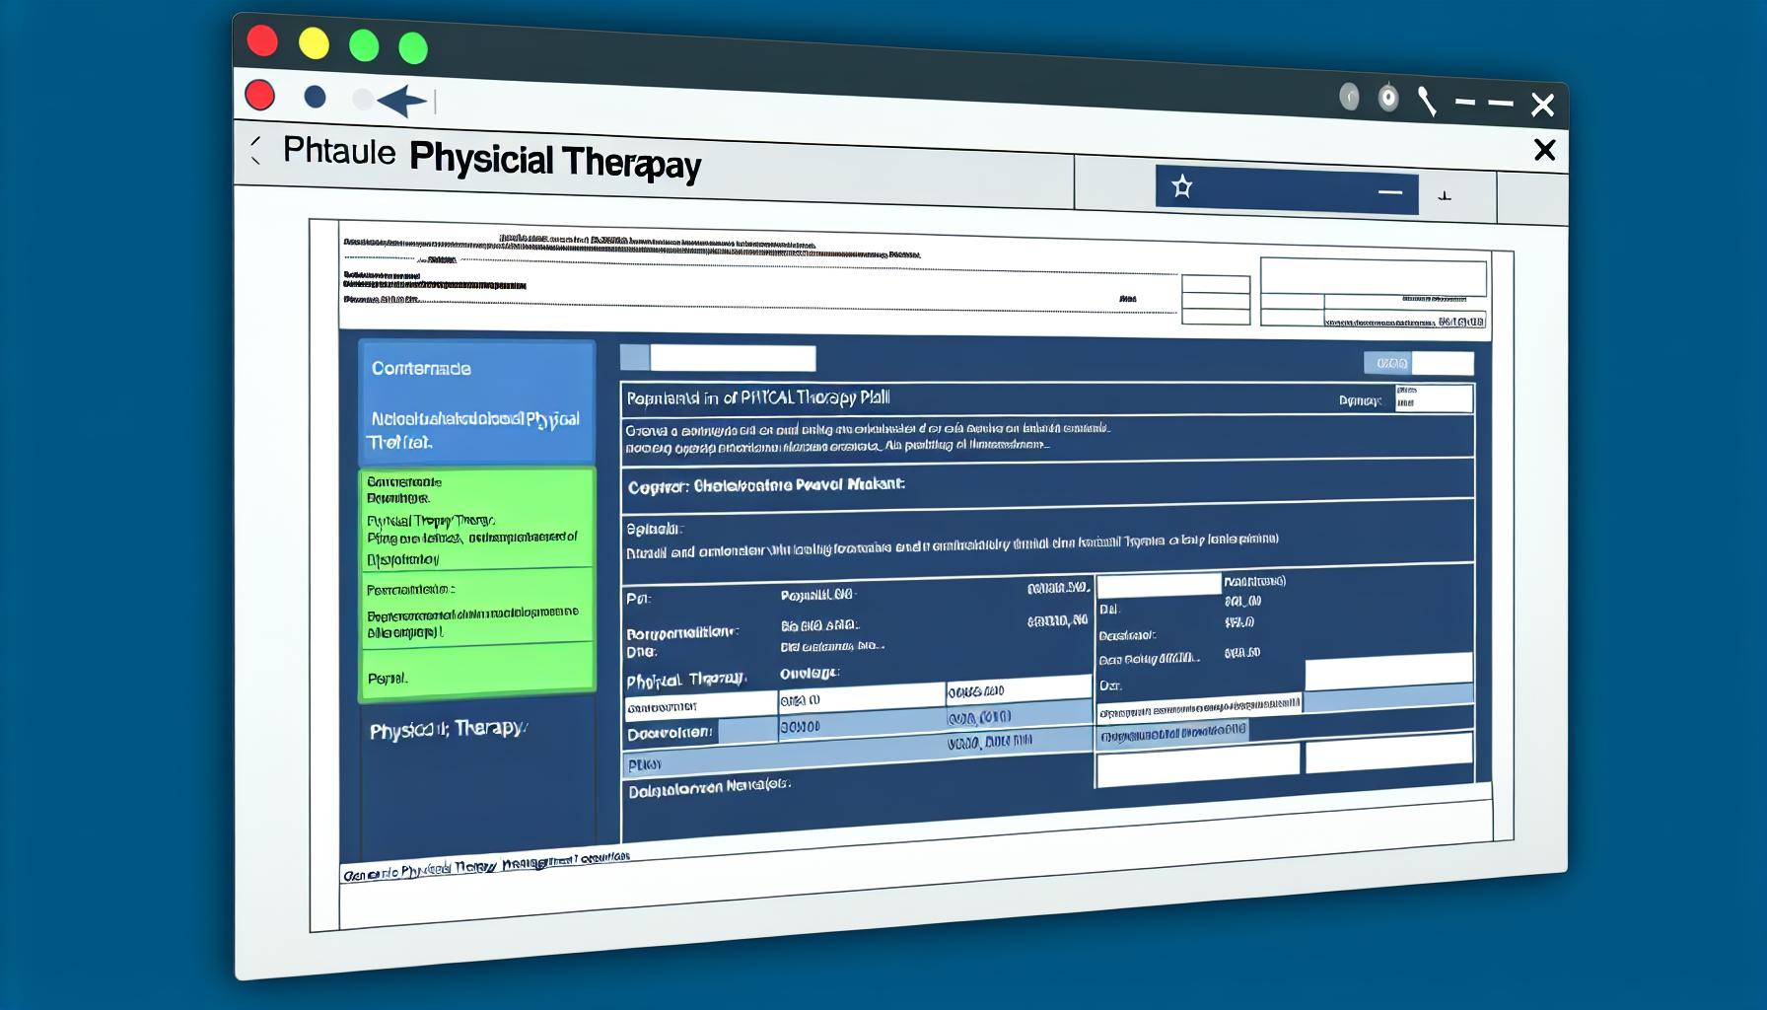Toggle the small blue box beside search field
The image size is (1767, 1010).
point(634,358)
